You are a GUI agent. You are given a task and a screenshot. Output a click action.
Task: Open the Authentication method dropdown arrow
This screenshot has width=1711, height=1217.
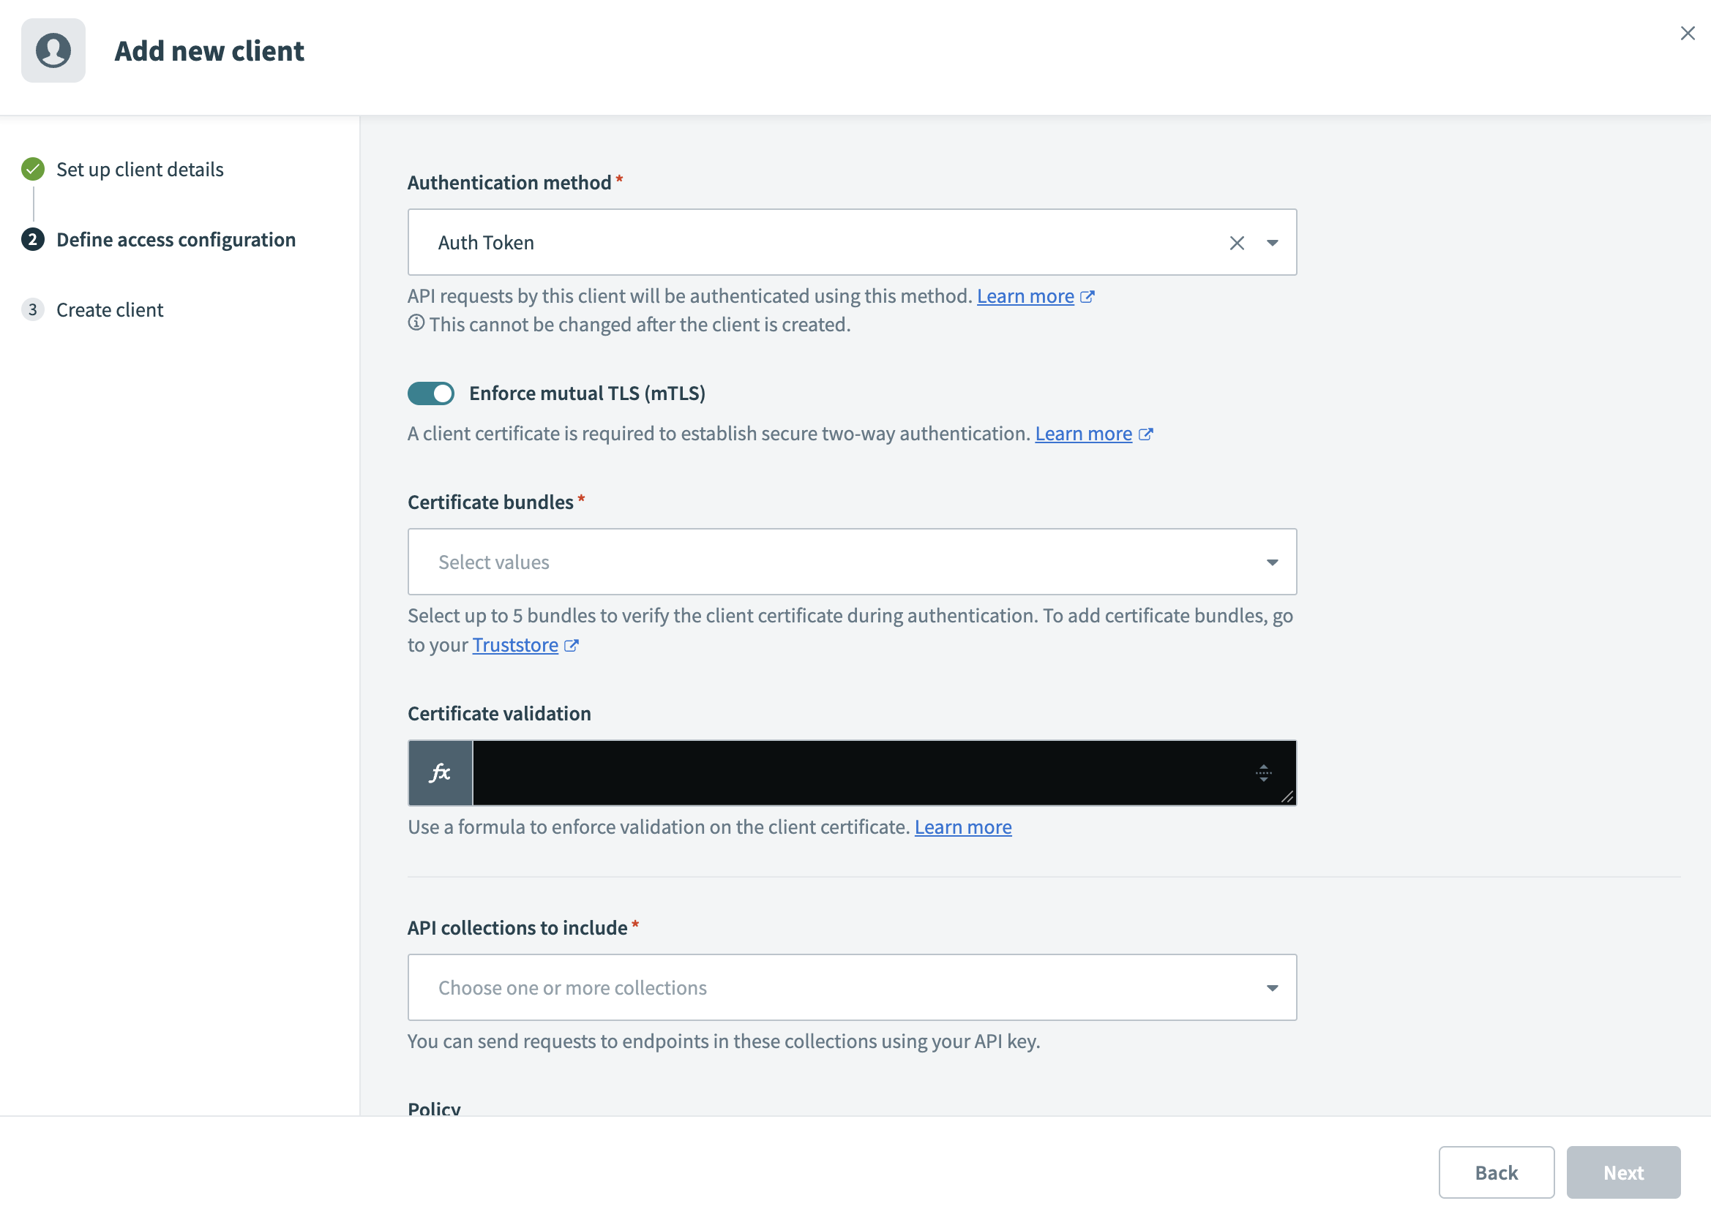1273,243
